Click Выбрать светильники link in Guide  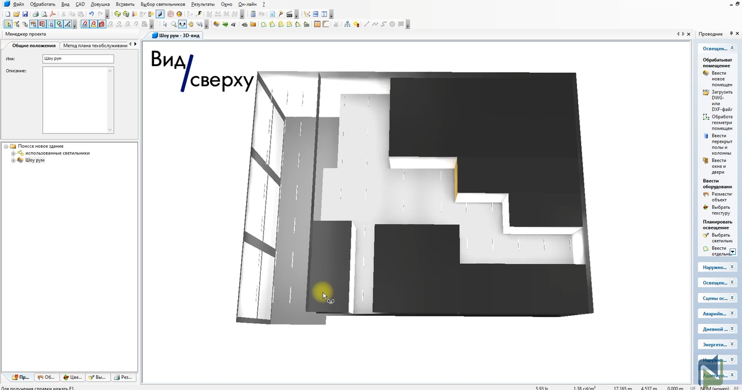coord(722,238)
